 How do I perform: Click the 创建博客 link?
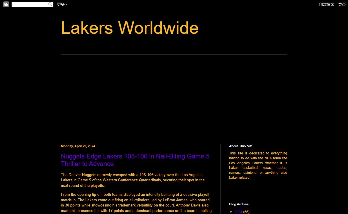tap(327, 4)
